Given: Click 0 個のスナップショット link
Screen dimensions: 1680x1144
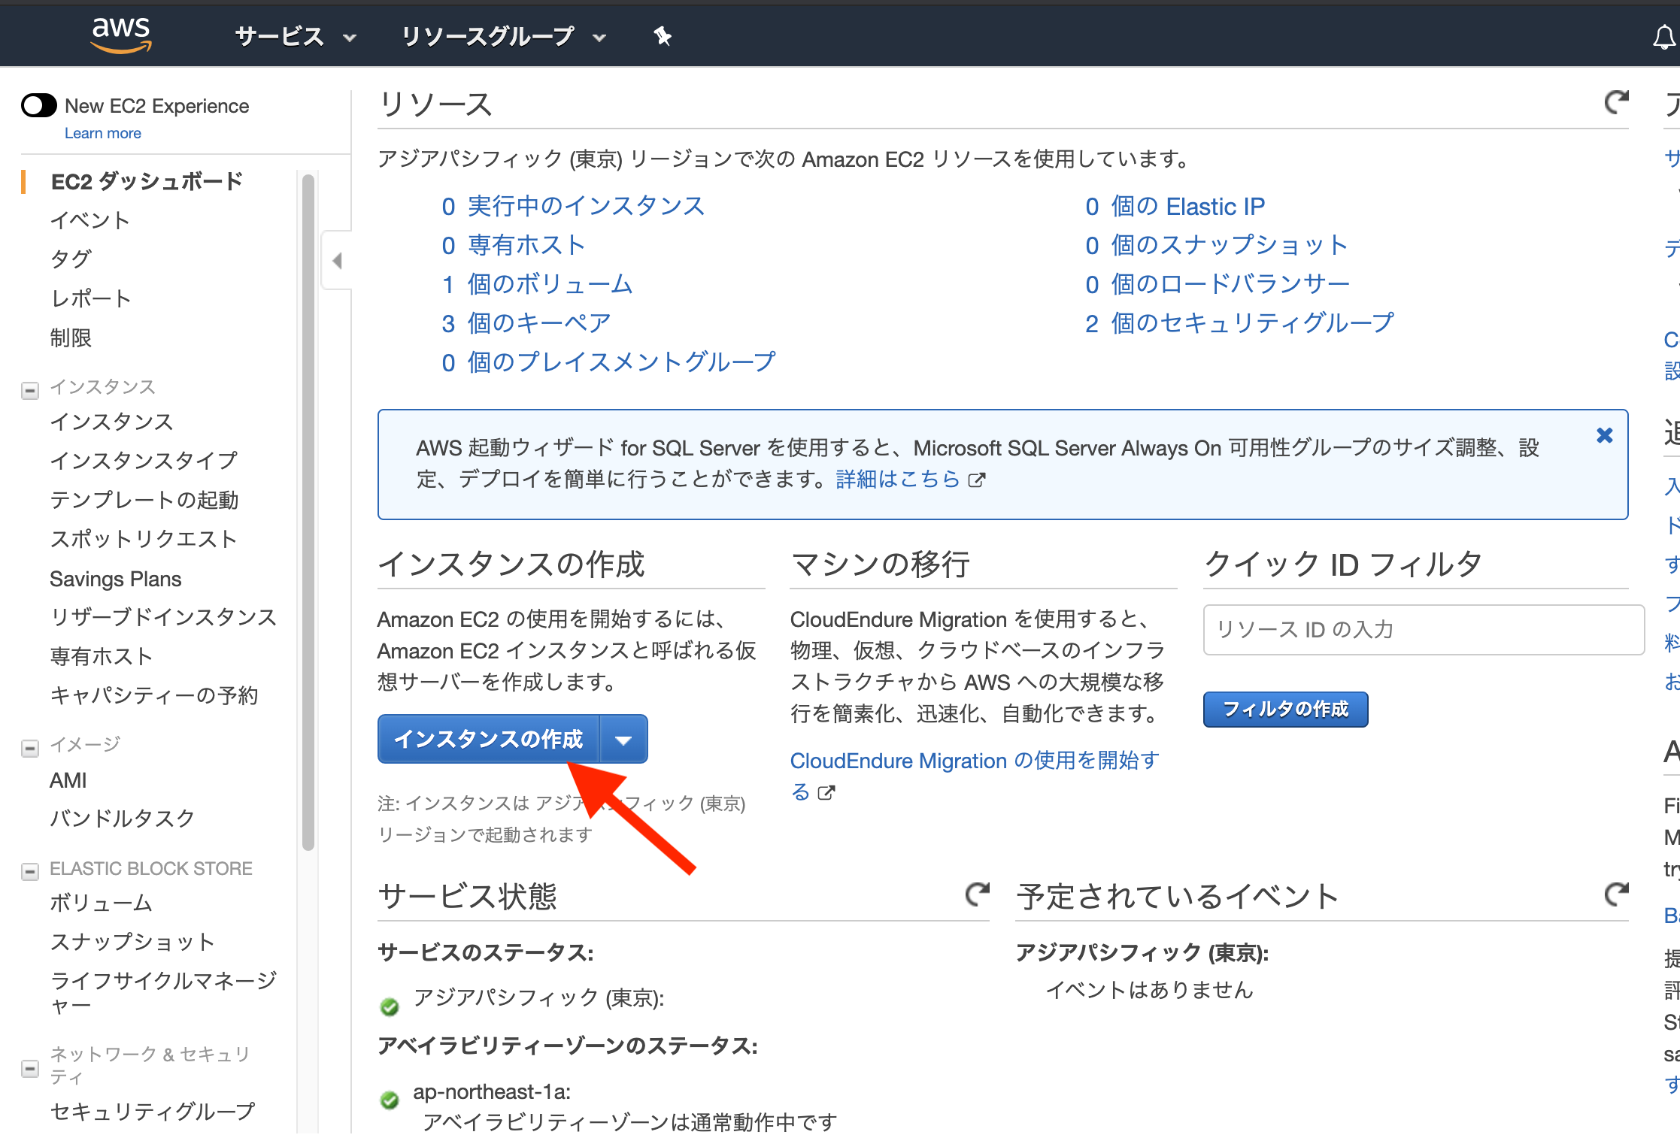Looking at the screenshot, I should tap(1216, 245).
